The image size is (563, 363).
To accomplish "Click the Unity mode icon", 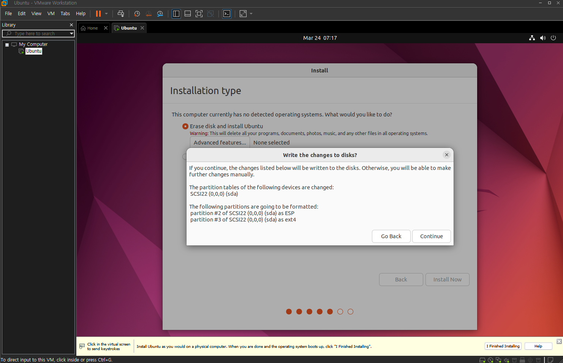I will point(210,14).
